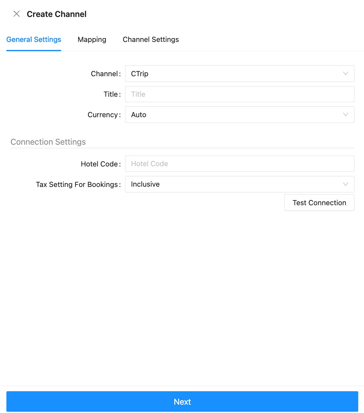Image resolution: width=364 pixels, height=413 pixels.
Task: Open the Channel Settings tab
Action: (151, 39)
